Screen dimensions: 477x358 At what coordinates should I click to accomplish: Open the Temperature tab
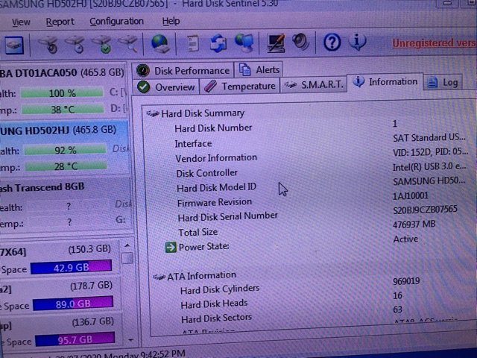[240, 87]
